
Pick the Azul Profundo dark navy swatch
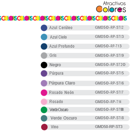click(x=44, y=46)
